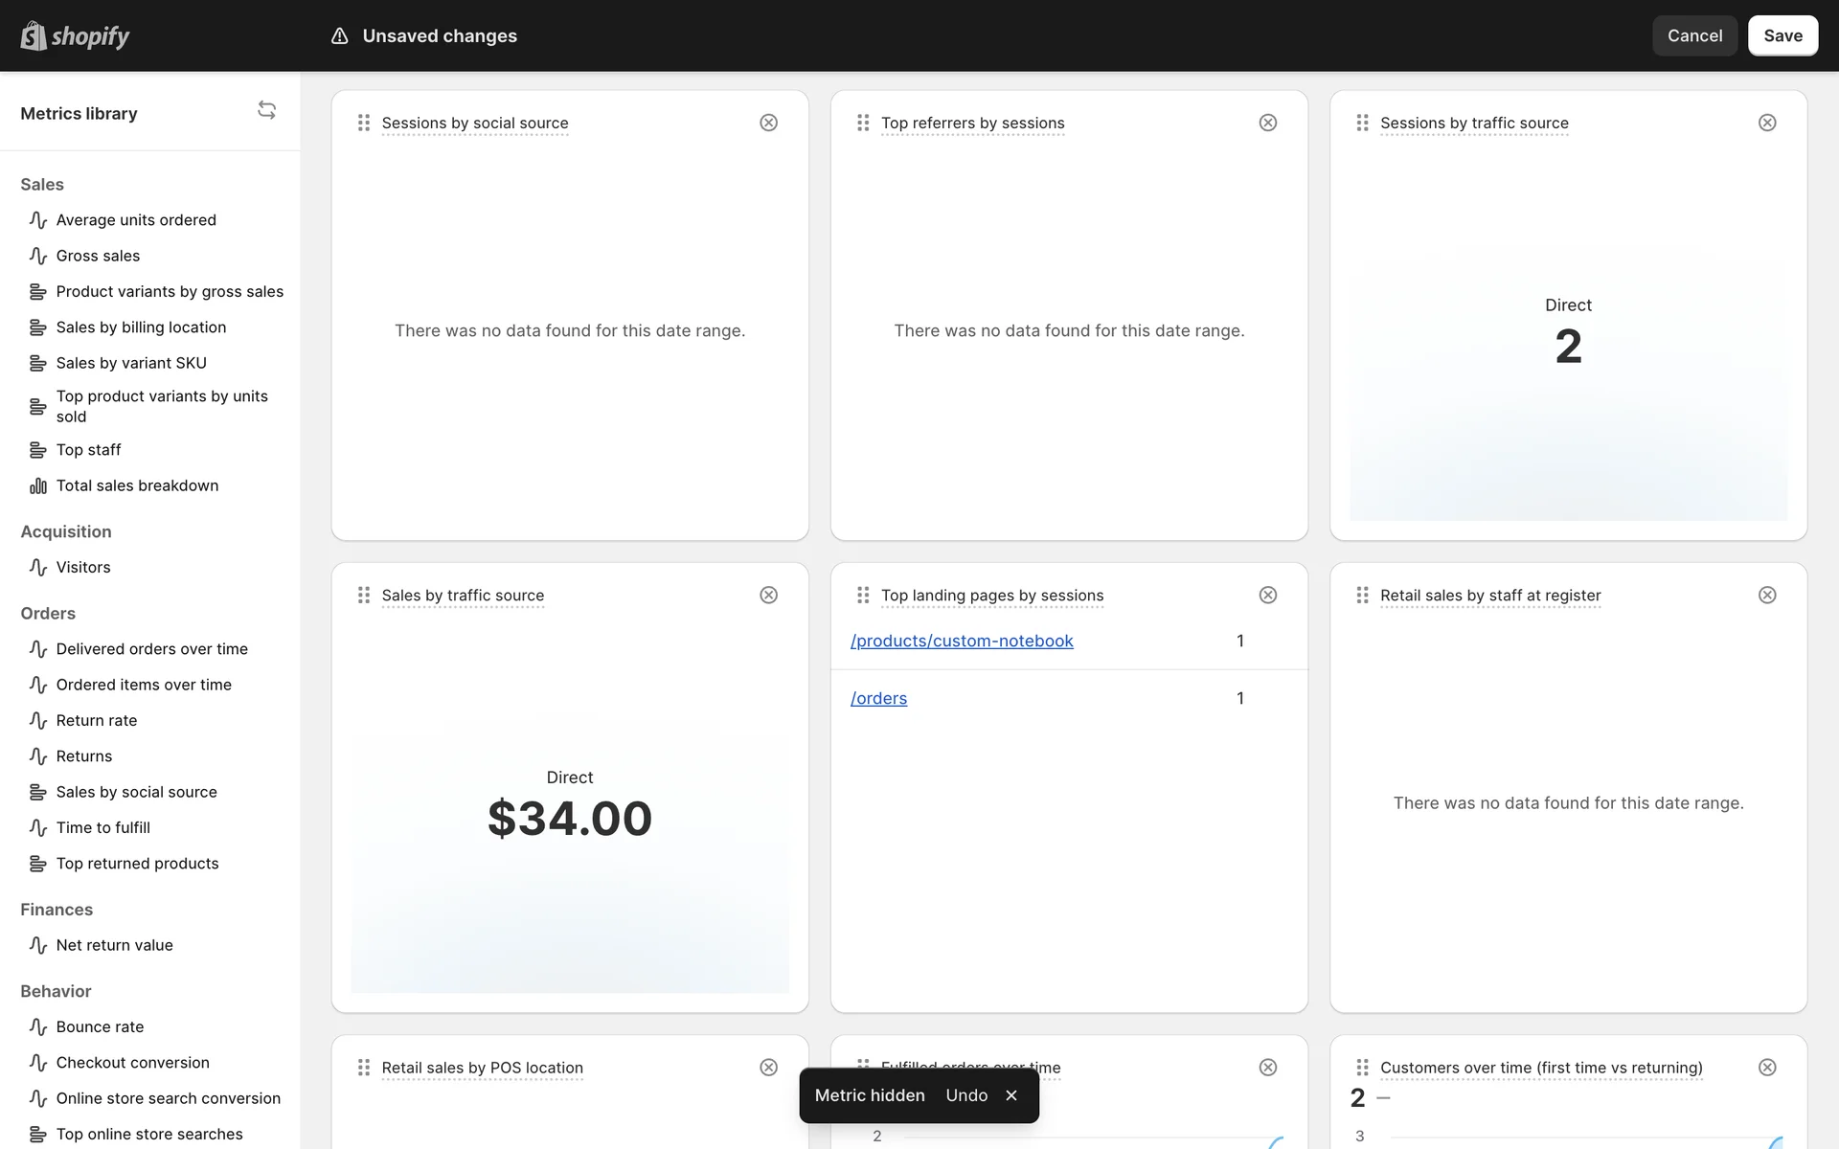Open the /orders landing page link
This screenshot has height=1149, width=1839.
coord(878,698)
